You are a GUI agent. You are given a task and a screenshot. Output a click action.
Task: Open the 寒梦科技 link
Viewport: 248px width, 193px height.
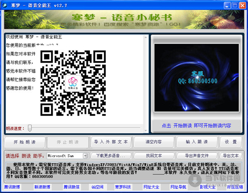[x=123, y=187]
